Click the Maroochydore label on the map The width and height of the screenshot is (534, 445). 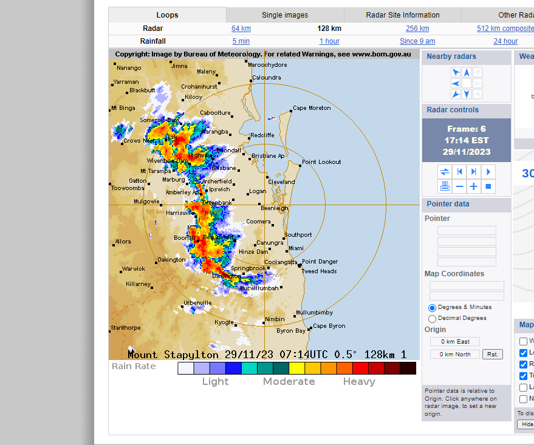(267, 65)
